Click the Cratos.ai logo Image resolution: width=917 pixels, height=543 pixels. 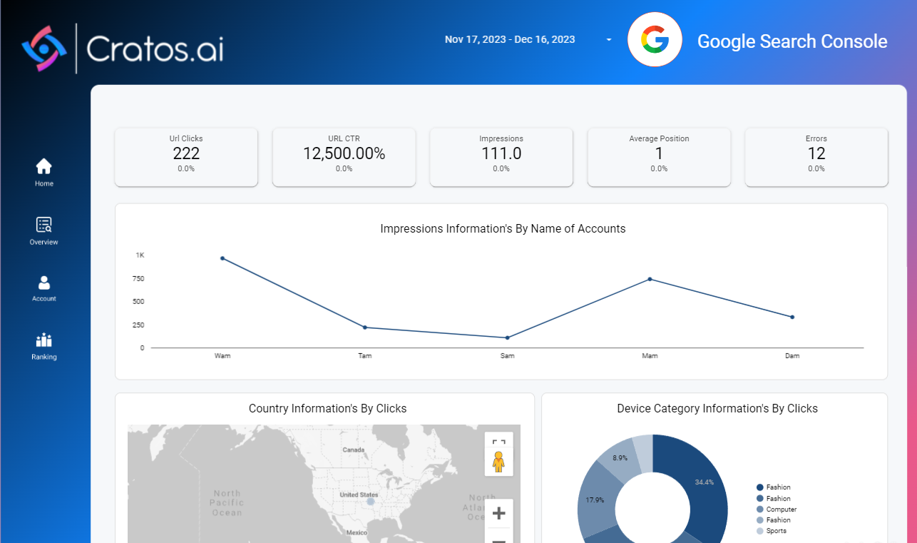click(x=123, y=49)
